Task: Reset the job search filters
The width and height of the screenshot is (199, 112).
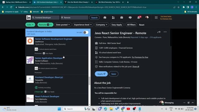Action: (x=142, y=25)
